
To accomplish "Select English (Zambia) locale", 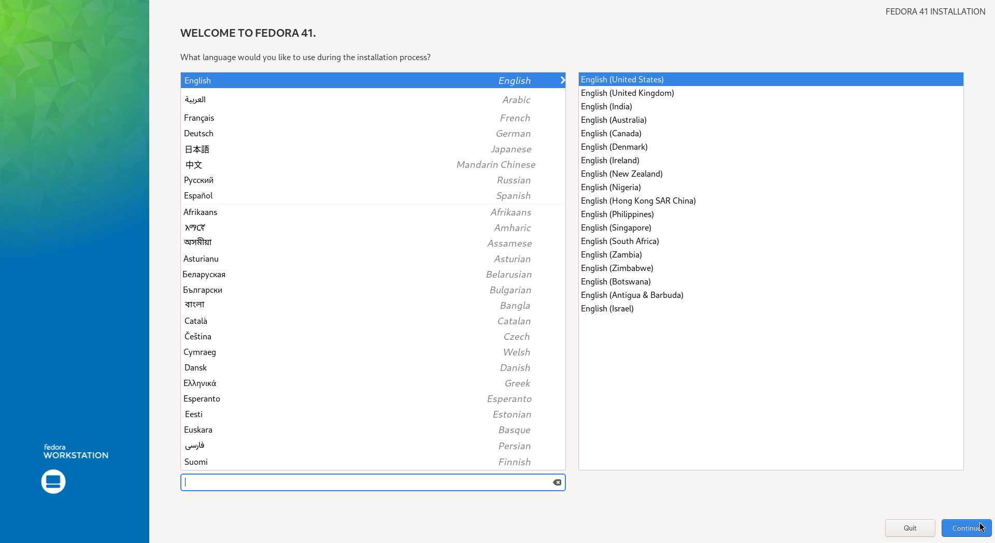I will point(771,254).
